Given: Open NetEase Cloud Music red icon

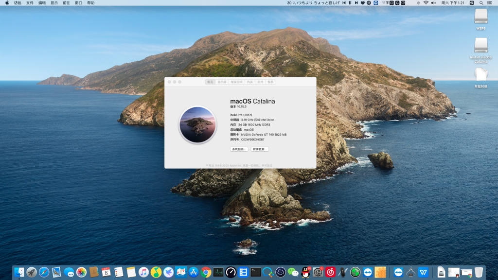Looking at the screenshot, I should [x=330, y=272].
